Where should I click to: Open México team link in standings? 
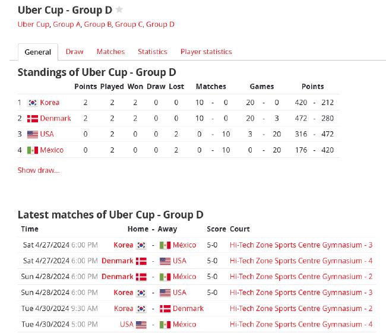point(52,150)
